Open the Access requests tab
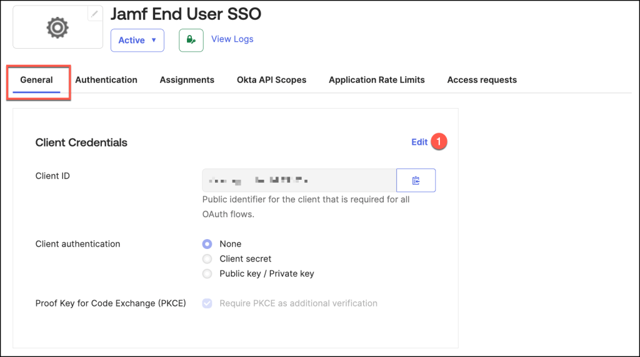 (x=482, y=80)
